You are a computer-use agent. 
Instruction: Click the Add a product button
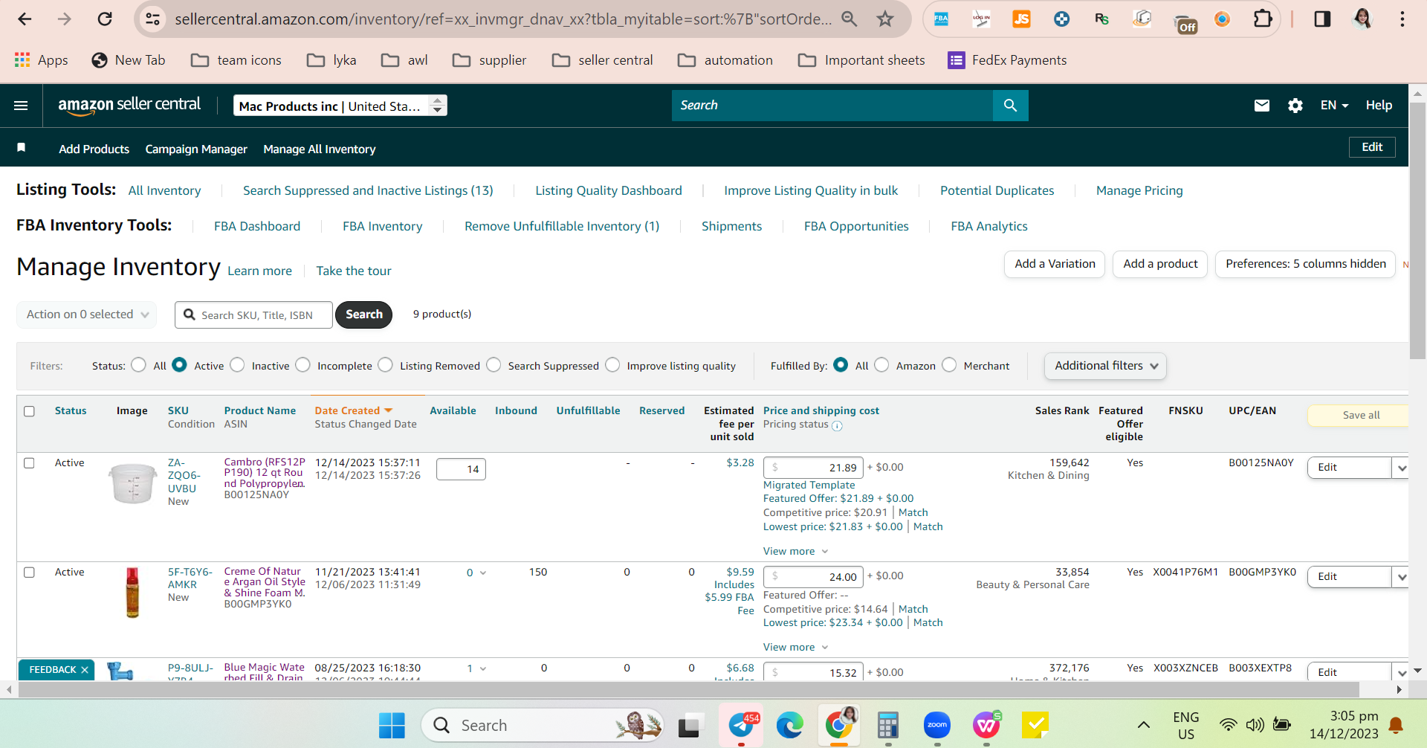pos(1160,264)
